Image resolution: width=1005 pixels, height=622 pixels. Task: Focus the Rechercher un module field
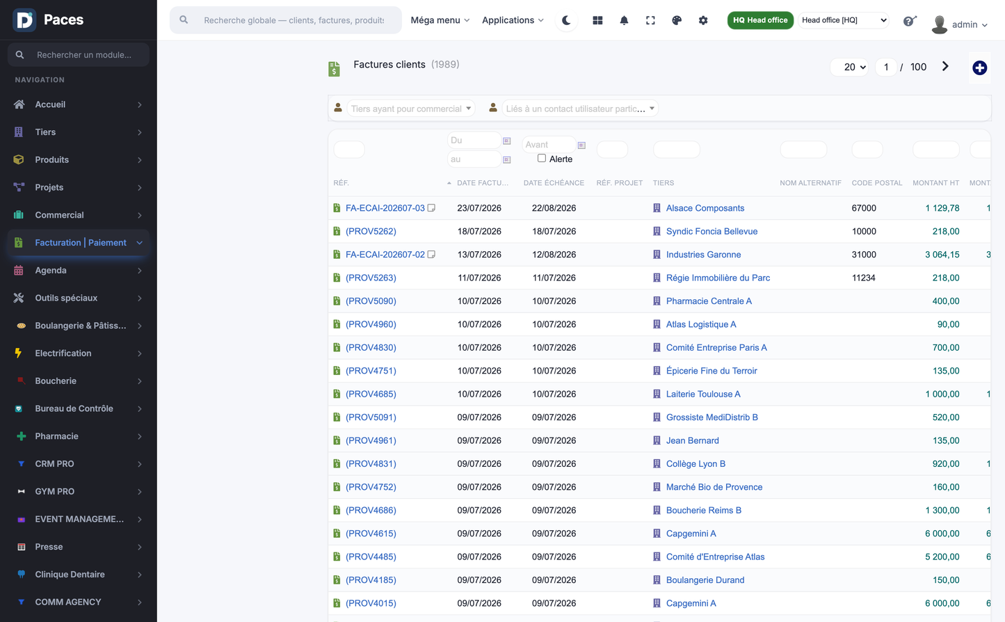pyautogui.click(x=79, y=54)
